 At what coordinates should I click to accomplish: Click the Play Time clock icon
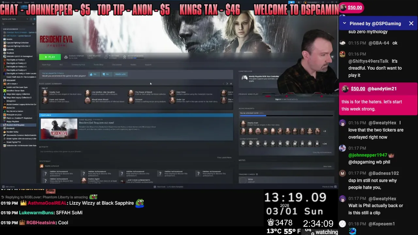click(105, 57)
